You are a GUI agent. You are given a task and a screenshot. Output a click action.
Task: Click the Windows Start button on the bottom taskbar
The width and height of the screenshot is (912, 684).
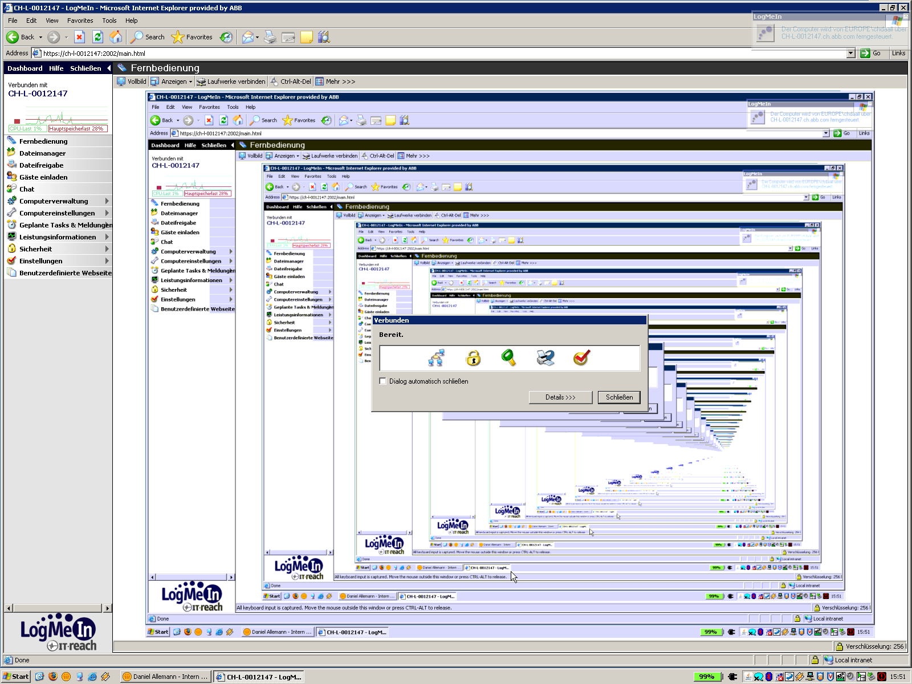(x=16, y=677)
